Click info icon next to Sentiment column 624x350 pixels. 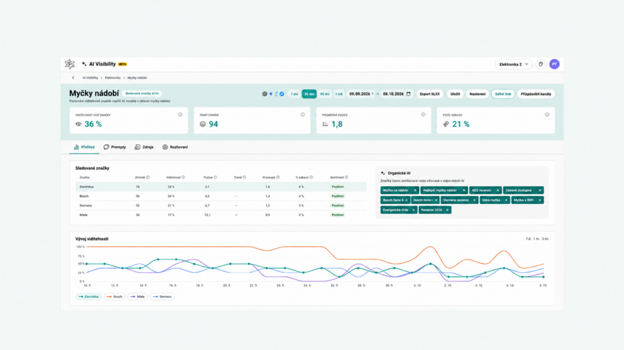click(347, 177)
